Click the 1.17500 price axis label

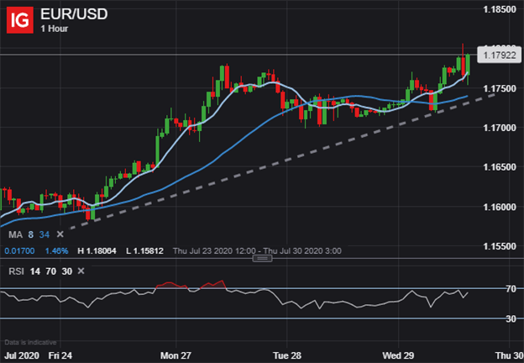tap(500, 88)
